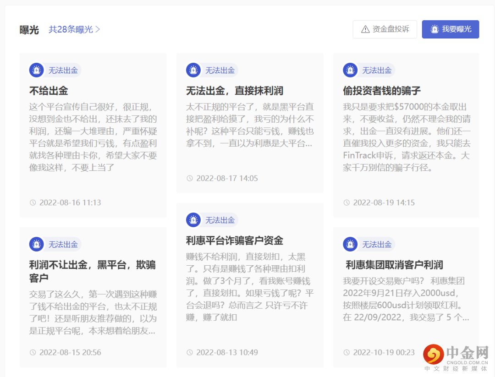
Task: Click the 曝光 section heading
Action: [29, 30]
